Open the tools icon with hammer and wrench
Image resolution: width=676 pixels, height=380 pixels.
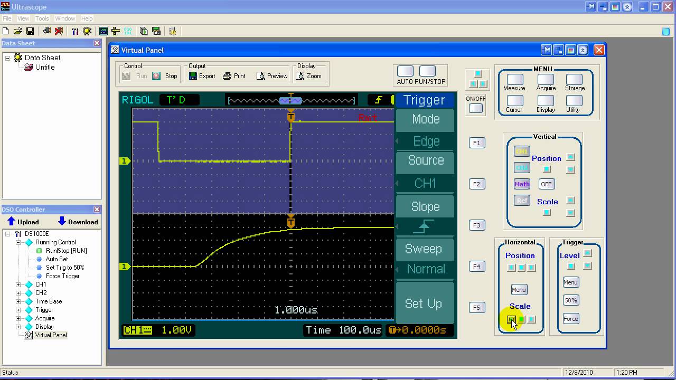[x=75, y=32]
